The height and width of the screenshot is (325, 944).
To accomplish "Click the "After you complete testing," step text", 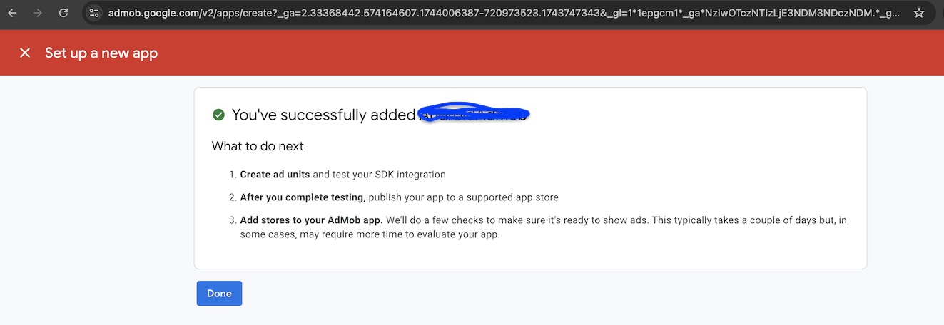I will point(303,197).
